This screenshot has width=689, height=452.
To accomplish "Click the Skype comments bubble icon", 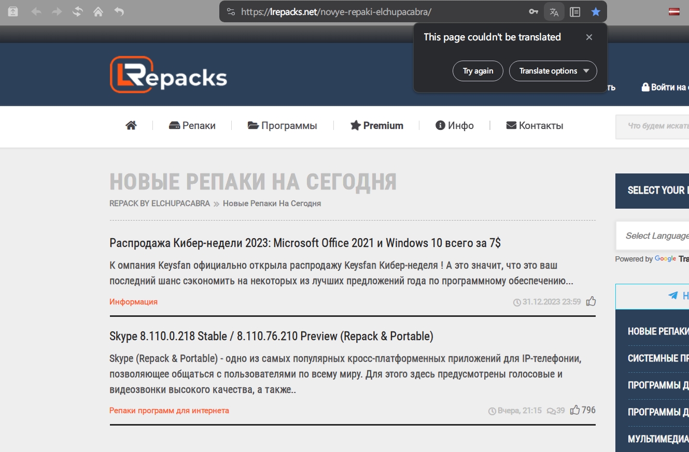I will point(551,411).
